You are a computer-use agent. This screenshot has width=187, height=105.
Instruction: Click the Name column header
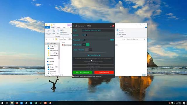[x=64, y=42]
